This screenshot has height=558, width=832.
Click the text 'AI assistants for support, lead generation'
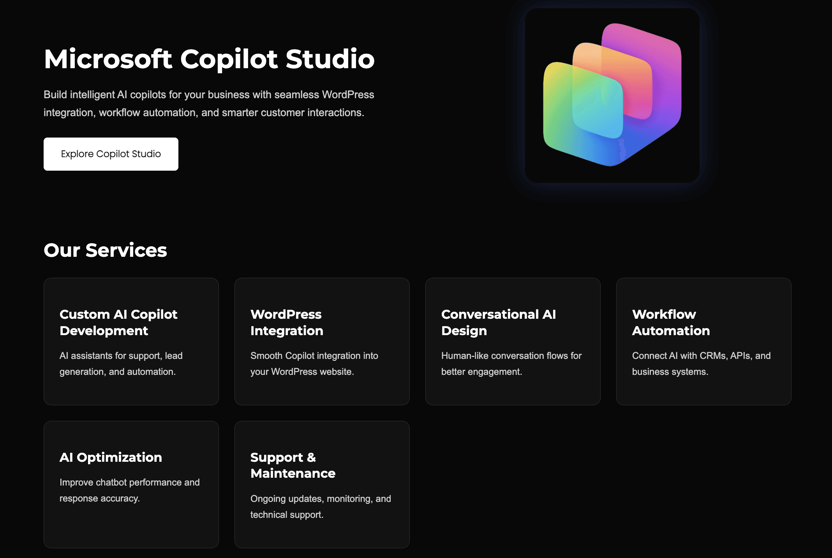point(121,364)
